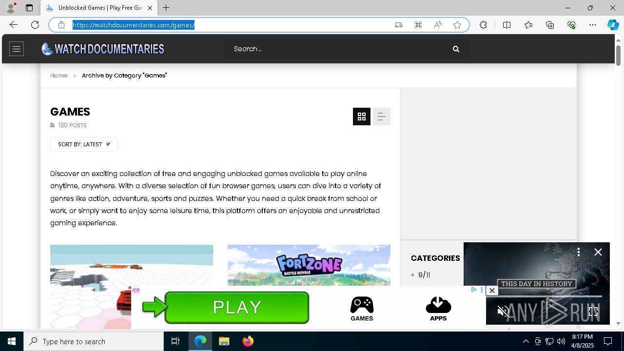Image resolution: width=624 pixels, height=351 pixels.
Task: Expand the floating video to fullscreen
Action: pyautogui.click(x=593, y=312)
